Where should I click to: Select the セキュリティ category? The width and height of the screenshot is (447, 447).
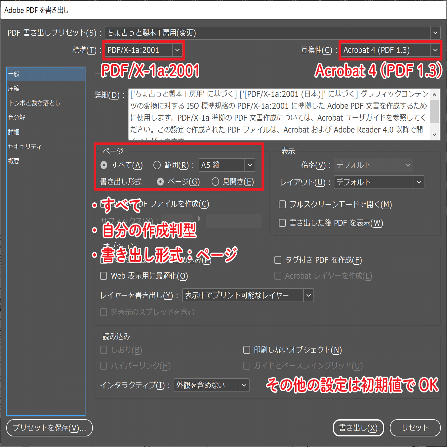pyautogui.click(x=46, y=147)
